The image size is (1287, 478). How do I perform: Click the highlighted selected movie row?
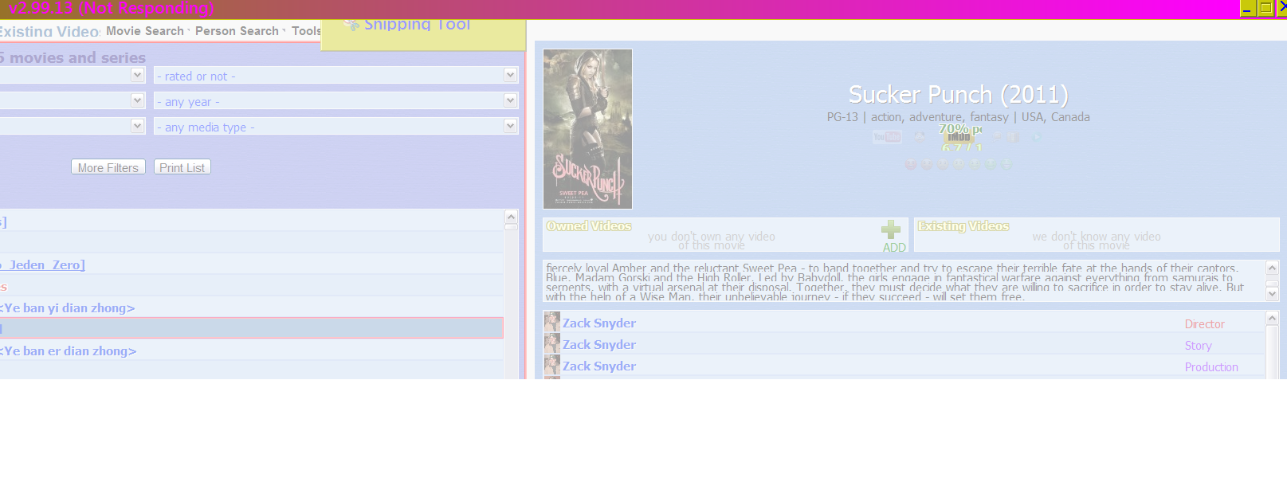click(x=251, y=328)
